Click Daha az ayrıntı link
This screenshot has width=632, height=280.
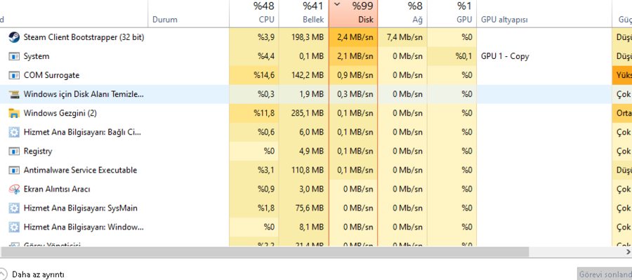[38, 275]
